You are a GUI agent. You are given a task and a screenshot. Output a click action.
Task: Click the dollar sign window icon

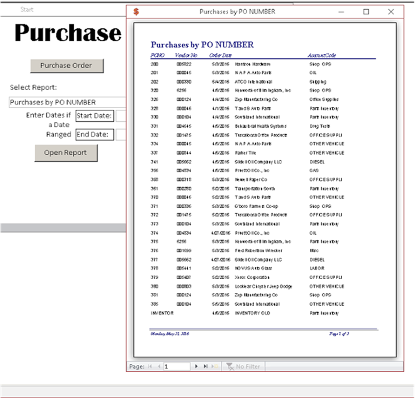tap(136, 12)
